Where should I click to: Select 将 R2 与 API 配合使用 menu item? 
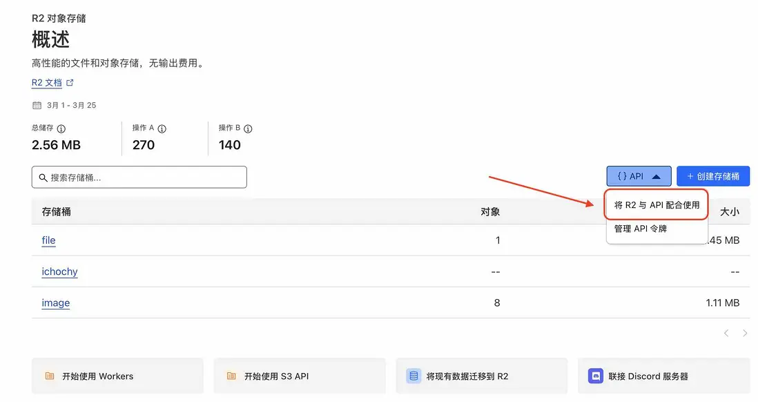(x=657, y=205)
